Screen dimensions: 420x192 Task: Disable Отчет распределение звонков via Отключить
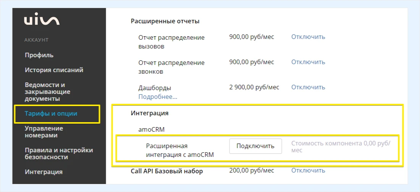[x=308, y=62]
